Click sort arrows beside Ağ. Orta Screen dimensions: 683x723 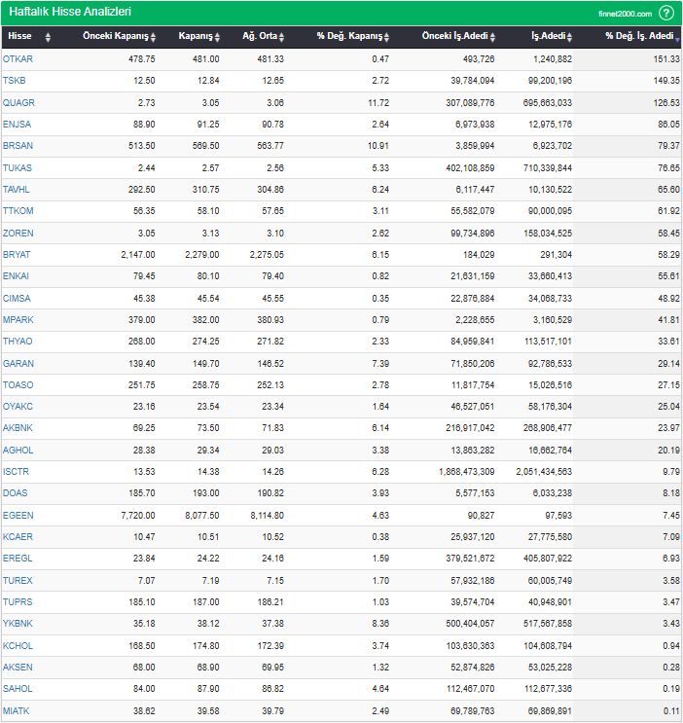[281, 37]
